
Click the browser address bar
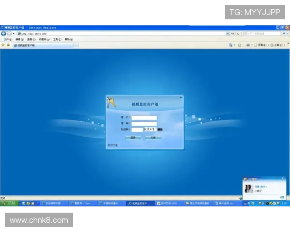[x=121, y=34]
